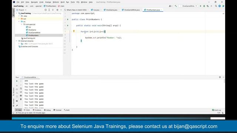This screenshot has height=133, width=237.
Task: Open What's New in IntelliJ IDEA tab
Action: [77, 10]
